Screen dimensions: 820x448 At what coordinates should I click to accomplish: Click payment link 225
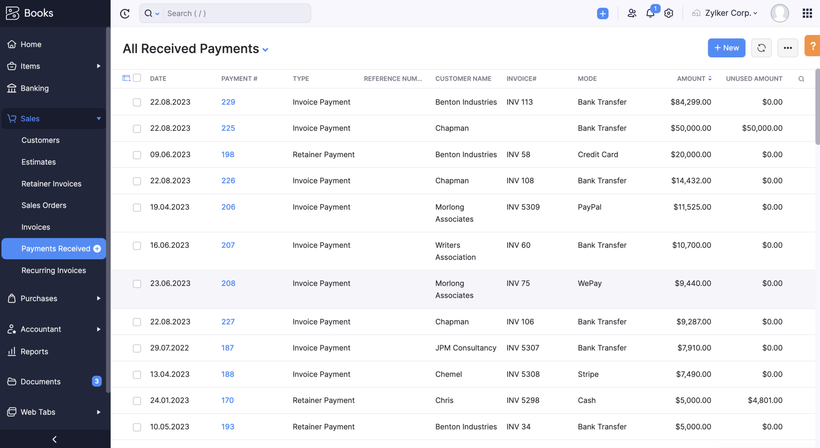[x=228, y=128]
